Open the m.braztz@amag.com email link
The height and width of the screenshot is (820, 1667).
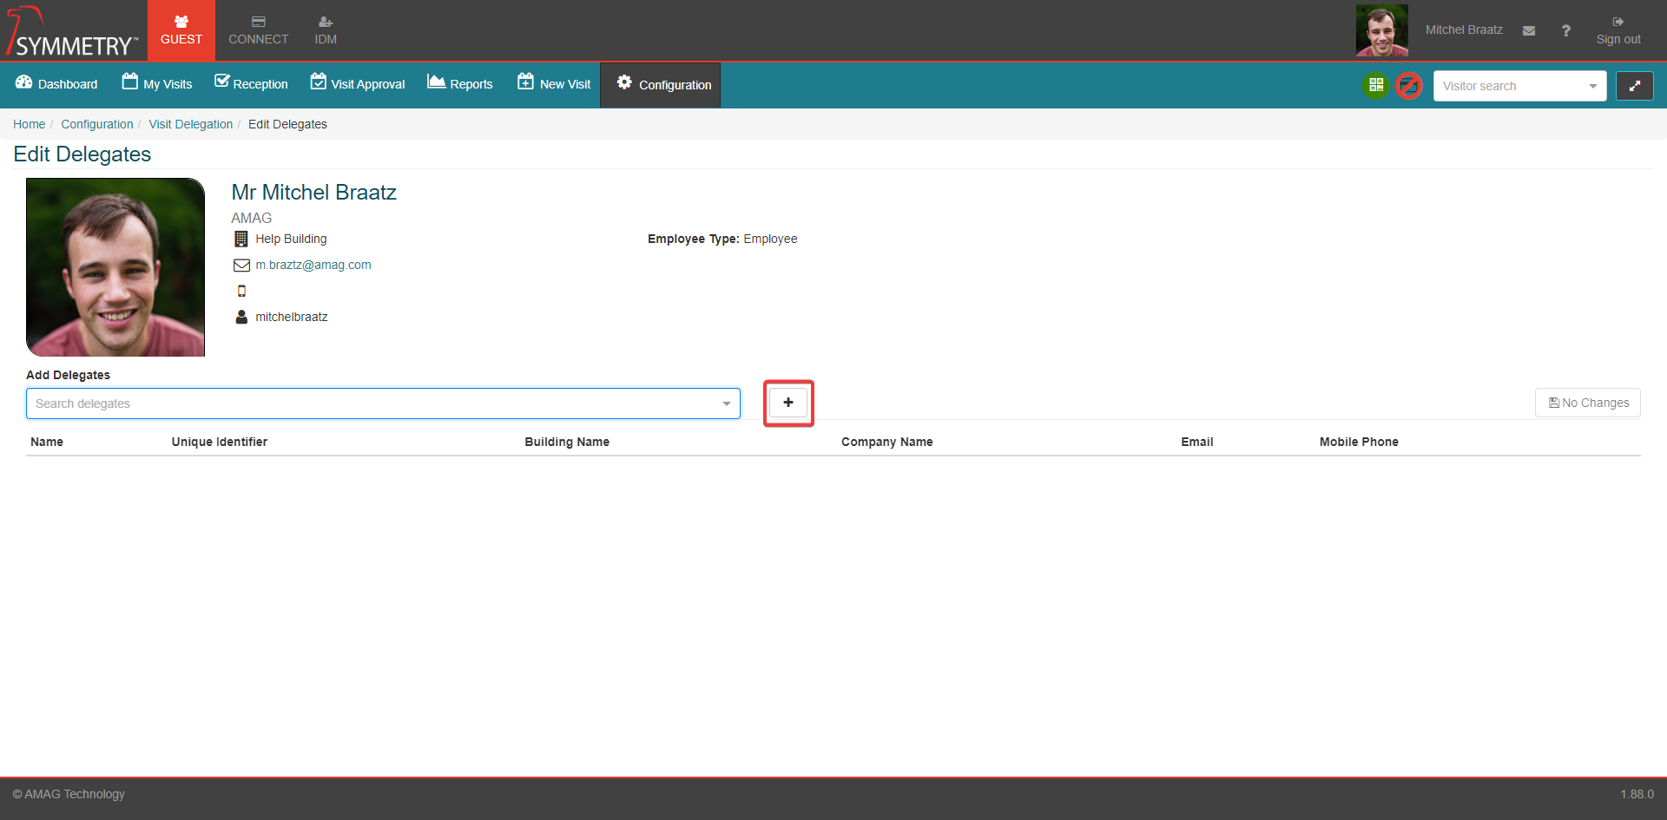(313, 265)
